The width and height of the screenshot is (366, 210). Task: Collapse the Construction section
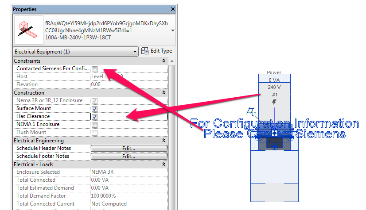(164, 93)
